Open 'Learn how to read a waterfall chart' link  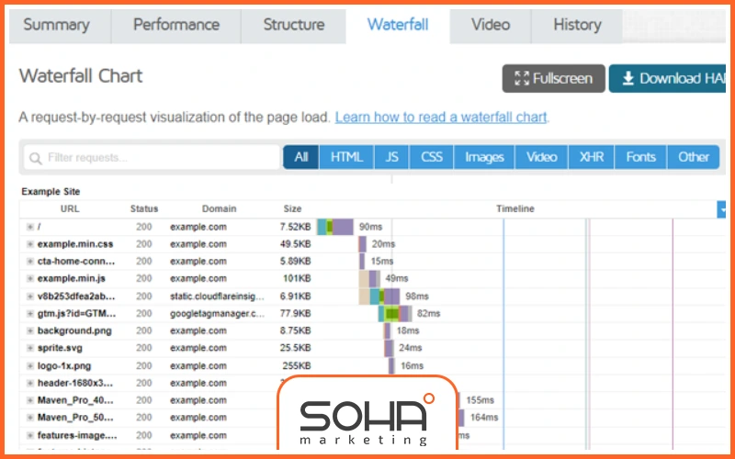point(441,118)
